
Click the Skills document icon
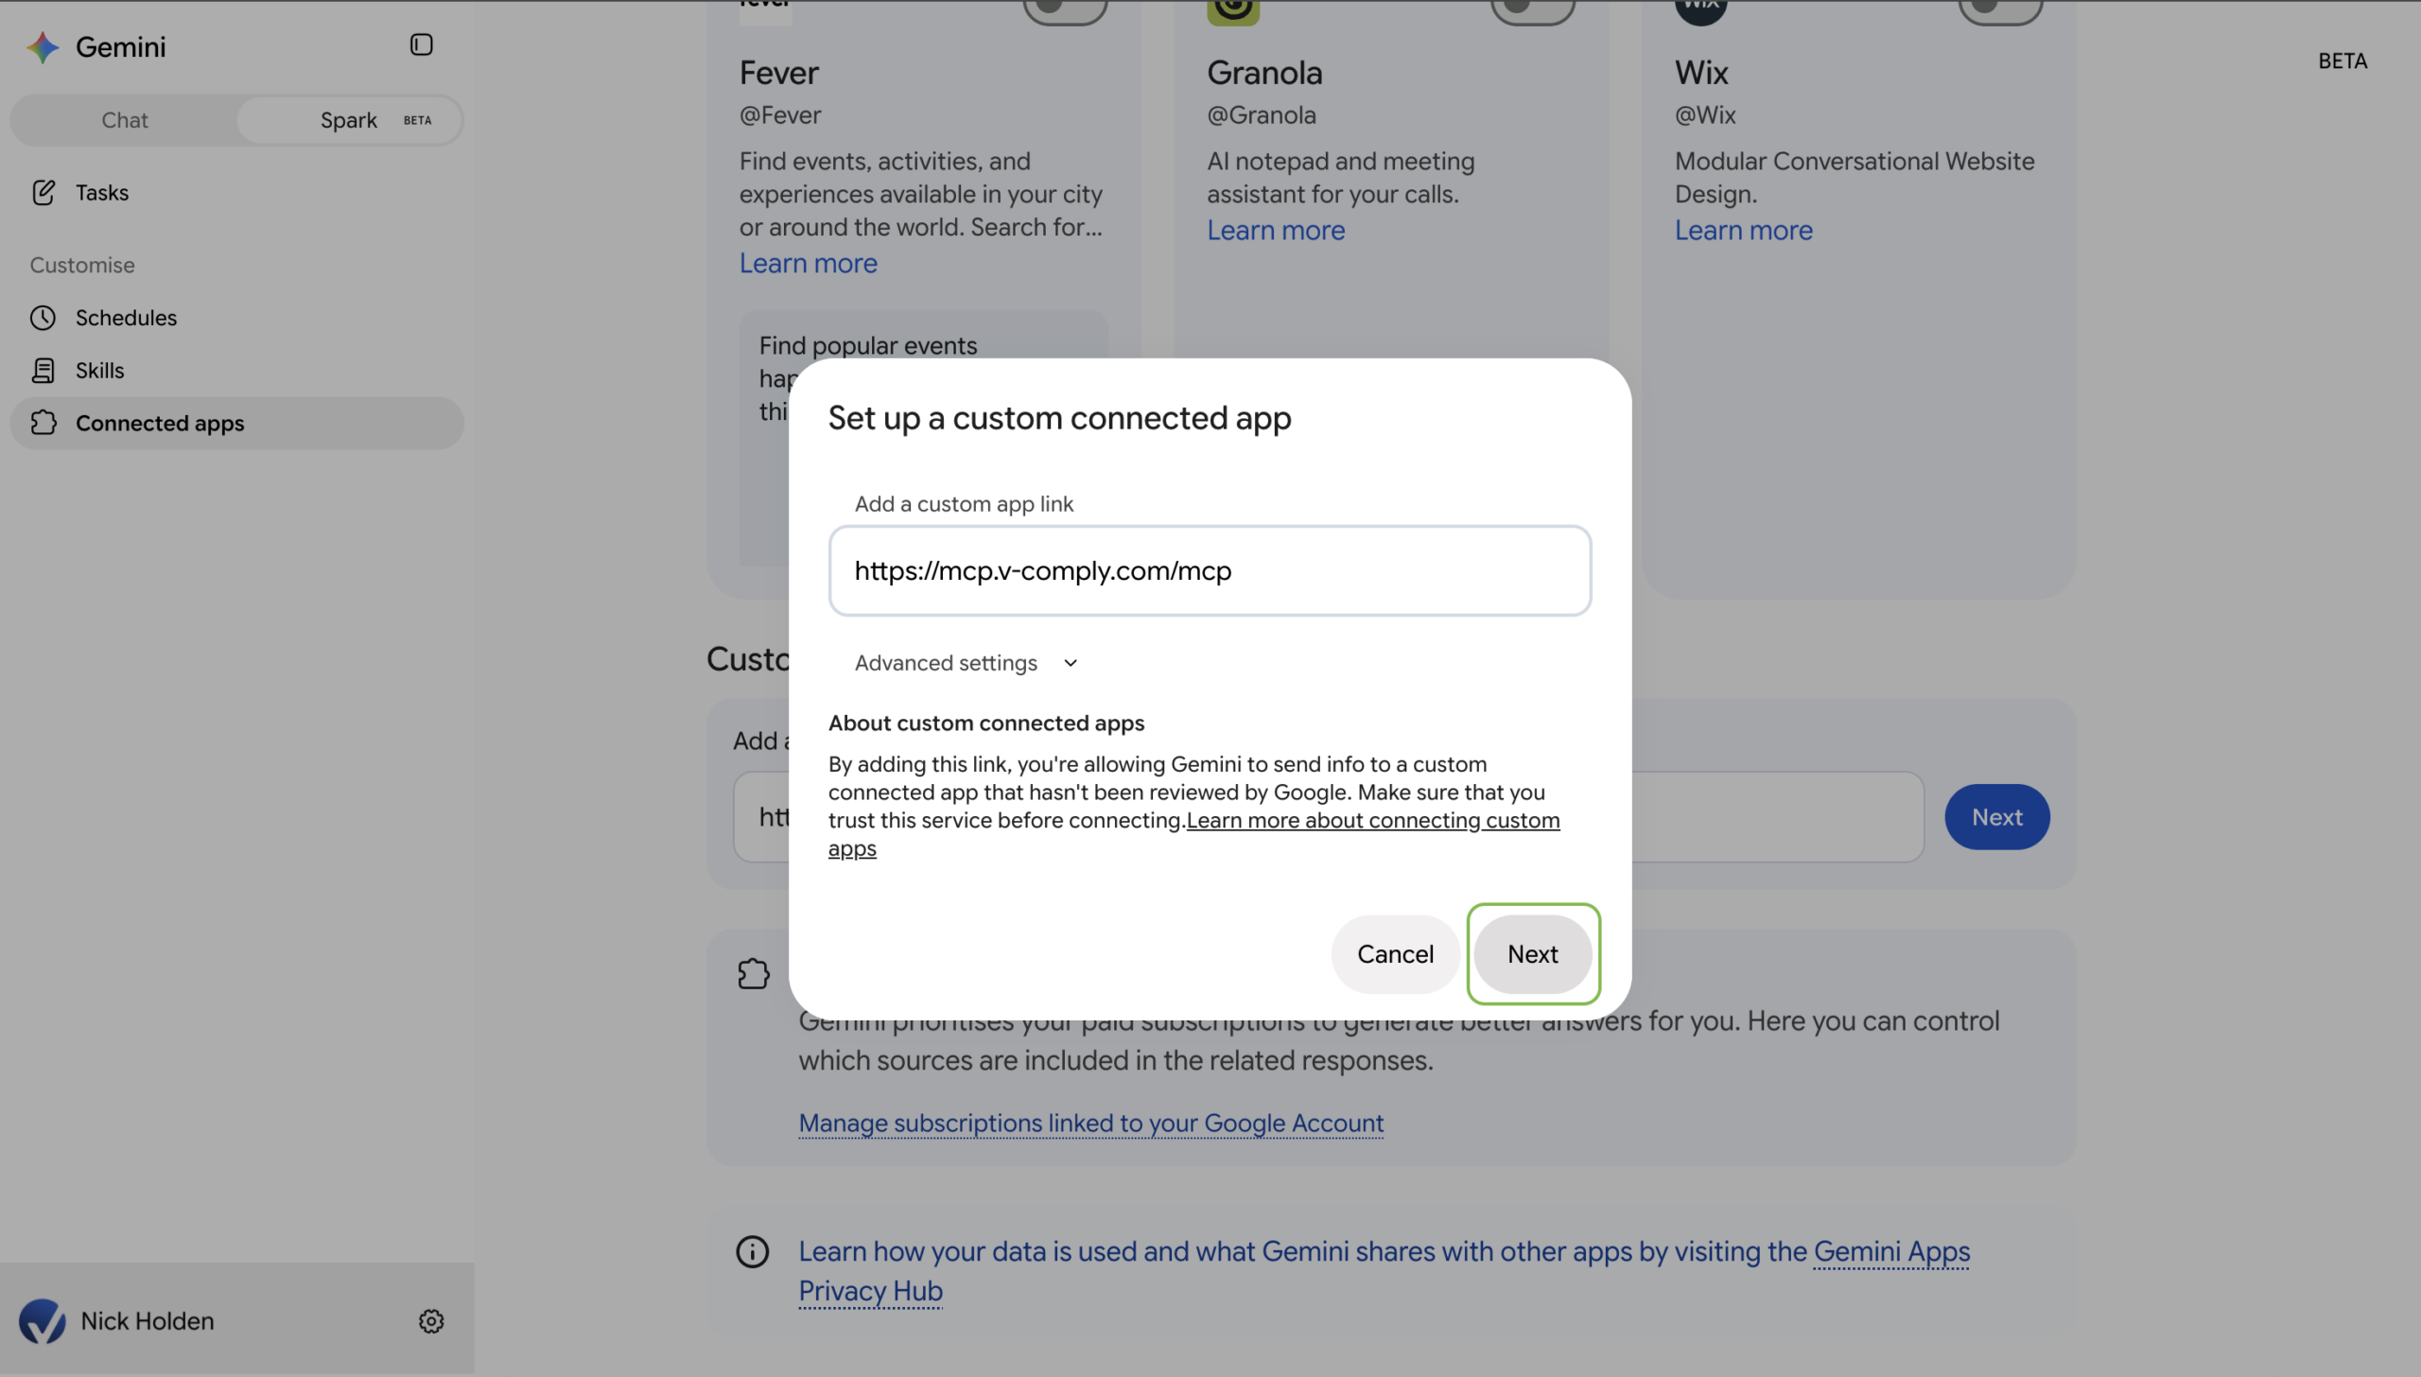coord(44,371)
